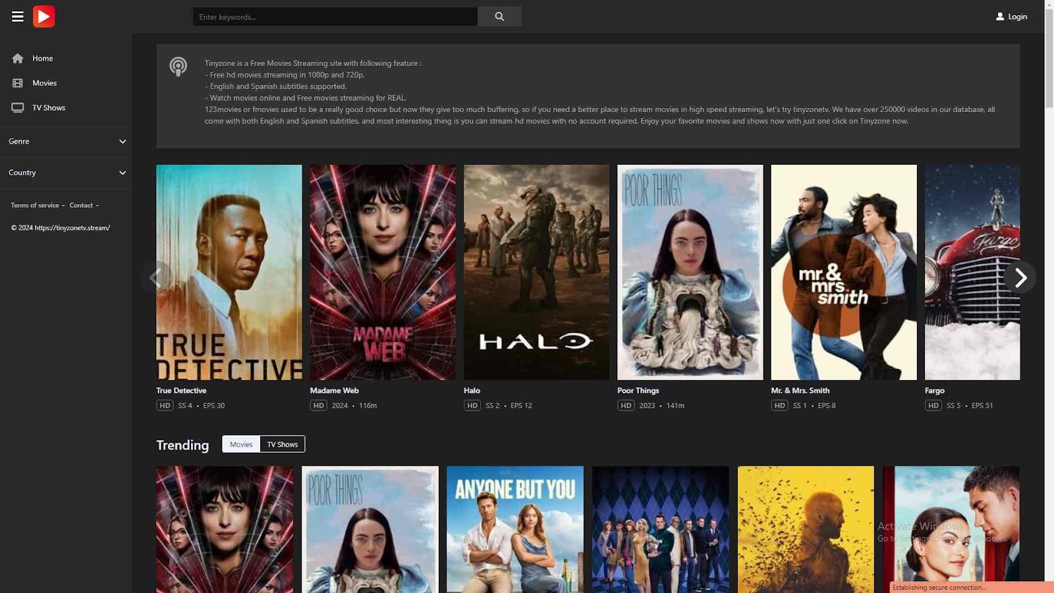Expand the Genre dropdown
1054x593 pixels.
[x=66, y=142]
